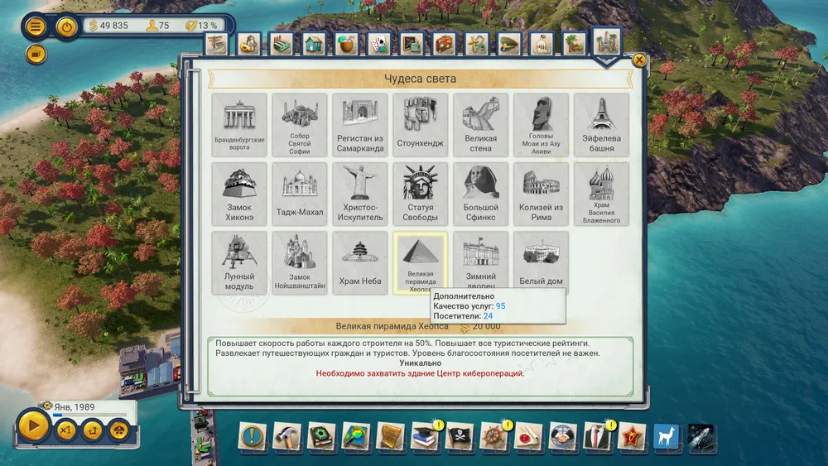Open the pirate flag raids icon
Image resolution: width=828 pixels, height=466 pixels.
[x=460, y=436]
